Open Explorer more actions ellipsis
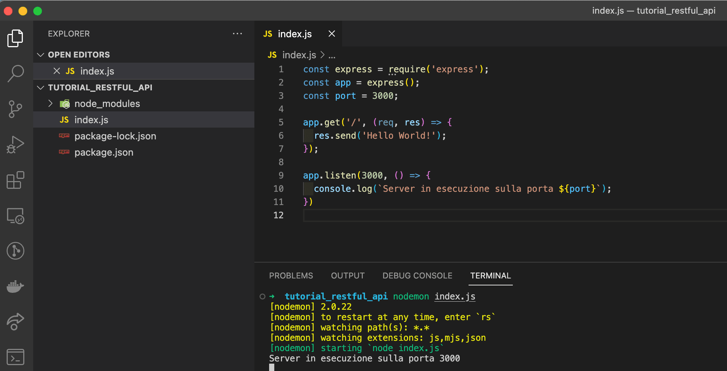 [x=237, y=34]
